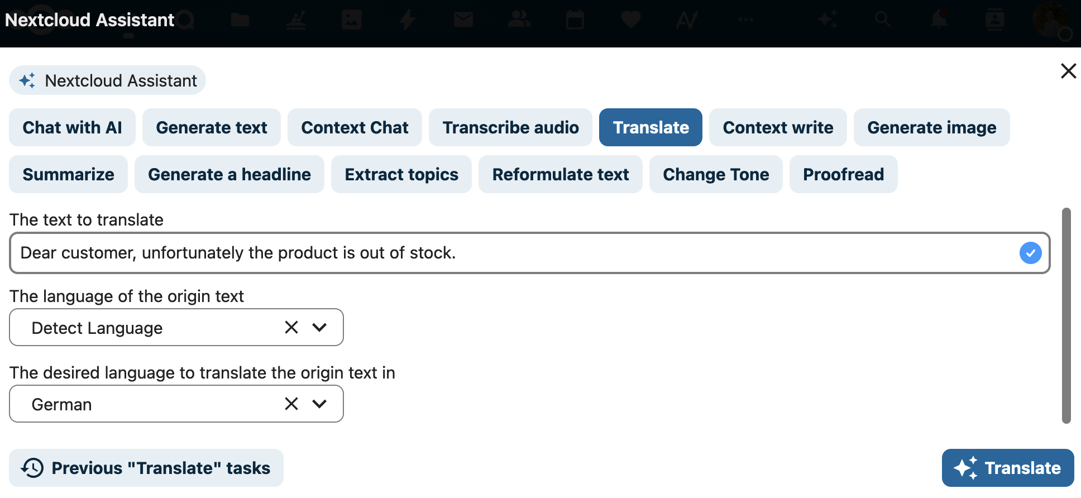The width and height of the screenshot is (1081, 498).
Task: Open the Context Chat task
Action: (x=355, y=127)
